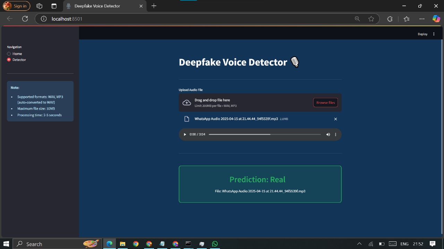Select the Detector navigation radio option
This screenshot has height=249, width=444.
click(9, 60)
